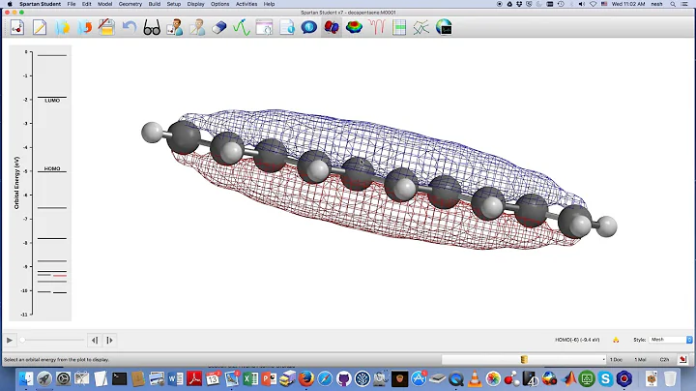Viewport: 696px width, 391px height.
Task: Open the Build menu
Action: pos(155,4)
